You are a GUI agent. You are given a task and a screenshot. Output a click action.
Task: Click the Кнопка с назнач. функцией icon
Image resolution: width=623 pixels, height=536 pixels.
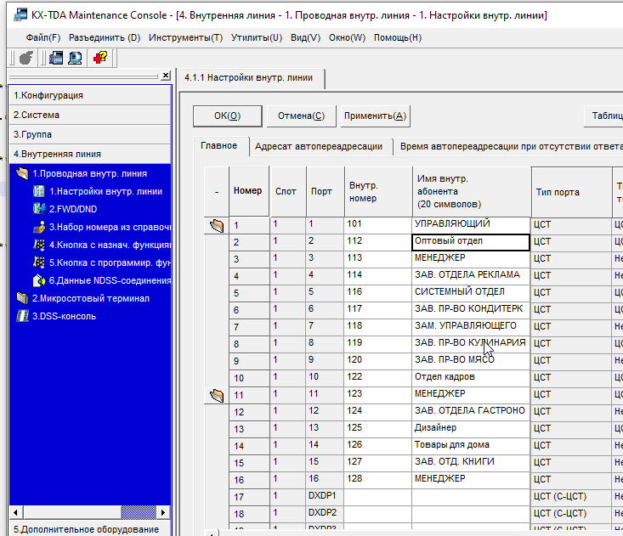39,245
